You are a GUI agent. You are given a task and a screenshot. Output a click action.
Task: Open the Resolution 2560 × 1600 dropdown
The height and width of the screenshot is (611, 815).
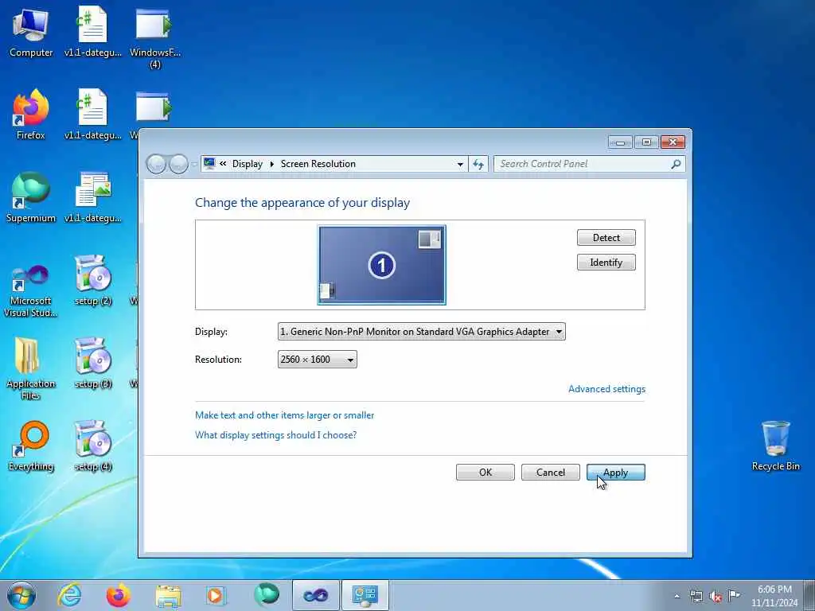tap(317, 360)
